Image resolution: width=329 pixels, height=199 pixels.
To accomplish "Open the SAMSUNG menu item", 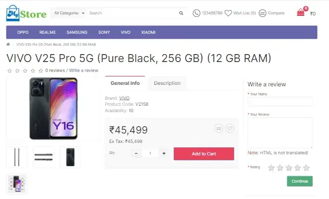I will pyautogui.click(x=77, y=32).
